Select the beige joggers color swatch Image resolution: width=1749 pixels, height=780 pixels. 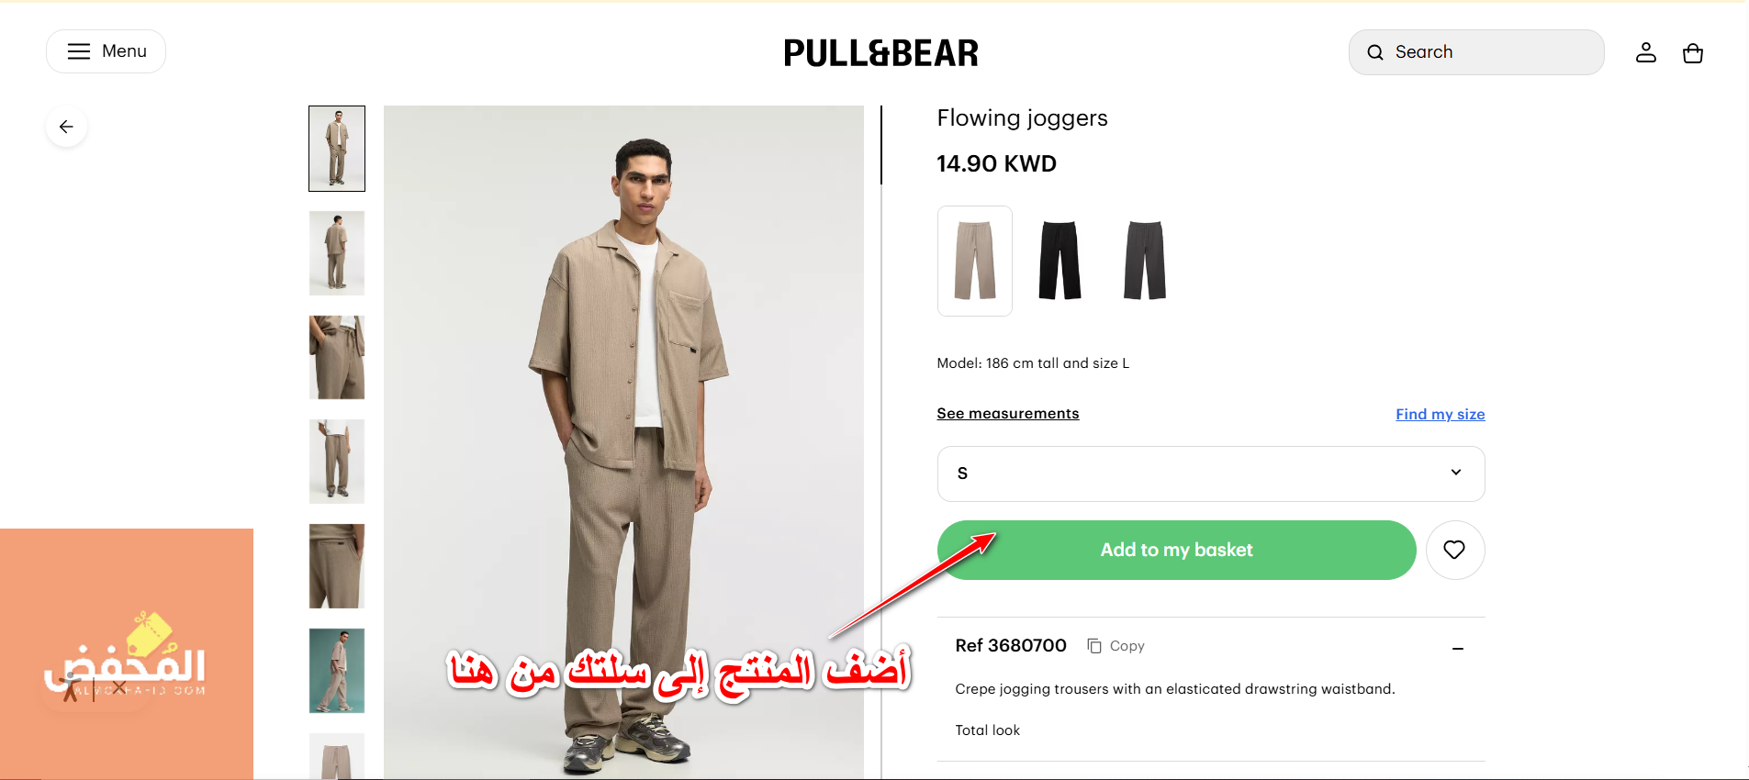(974, 261)
